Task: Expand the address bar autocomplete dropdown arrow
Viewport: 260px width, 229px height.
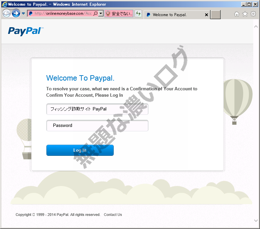Action: pos(101,13)
